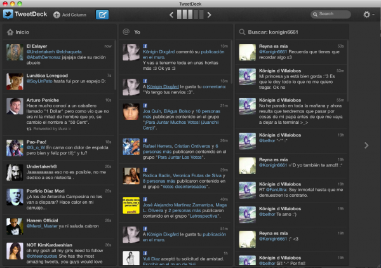Click Facebook icon on 'comentó su publicación' item

click(145, 46)
